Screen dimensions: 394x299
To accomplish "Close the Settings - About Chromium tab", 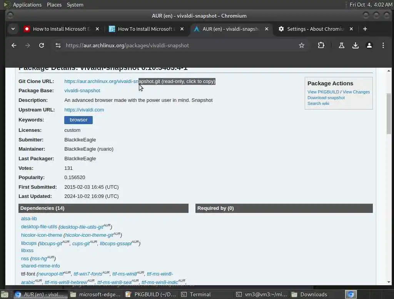I will coord(351,29).
